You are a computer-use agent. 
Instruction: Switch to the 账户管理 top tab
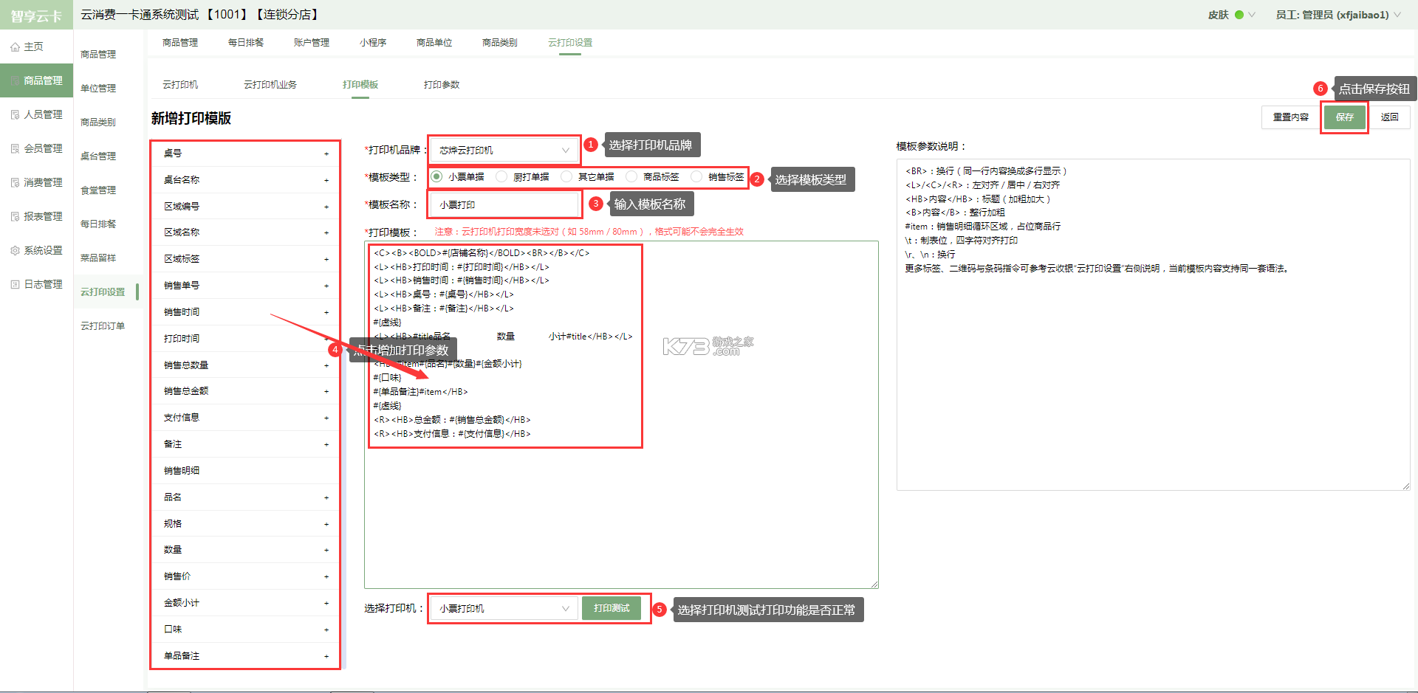312,43
